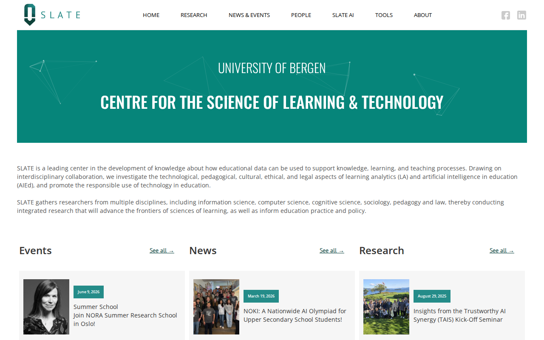Open the NEWS & EVENTS section
This screenshot has height=340, width=544.
[x=249, y=15]
